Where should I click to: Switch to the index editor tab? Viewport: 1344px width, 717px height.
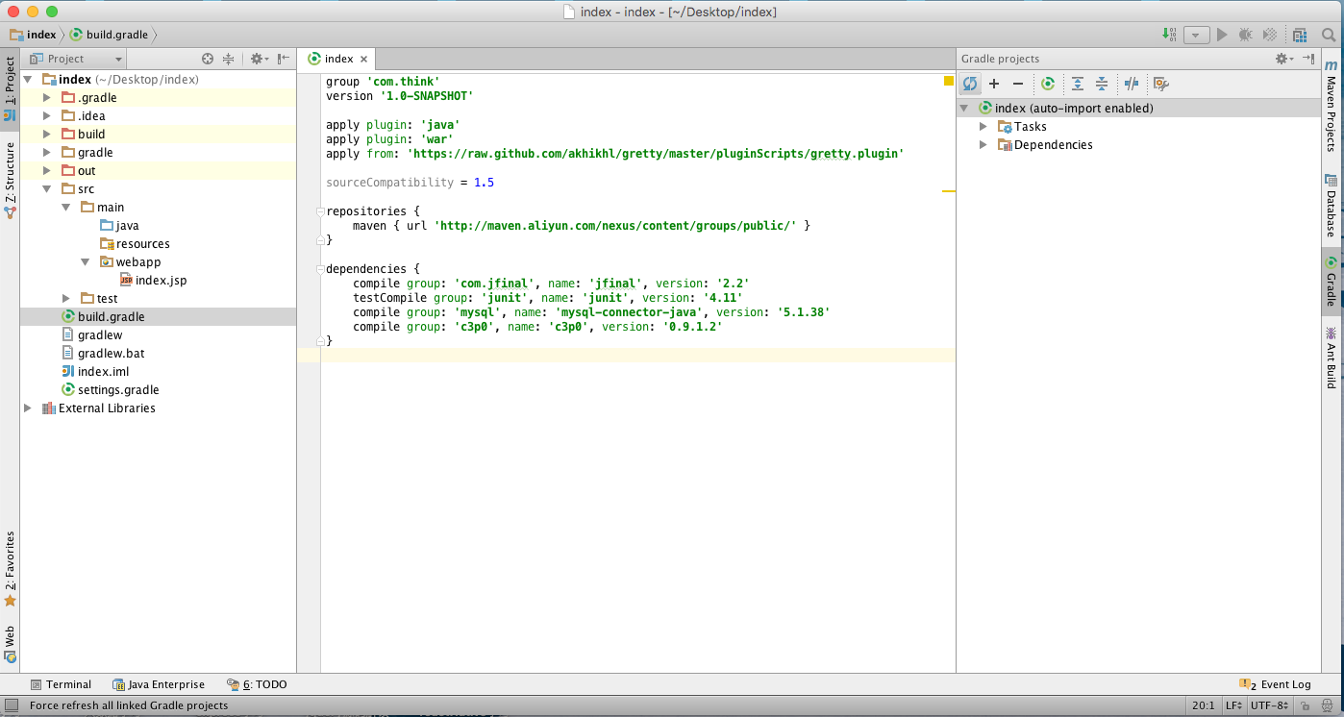coord(337,59)
